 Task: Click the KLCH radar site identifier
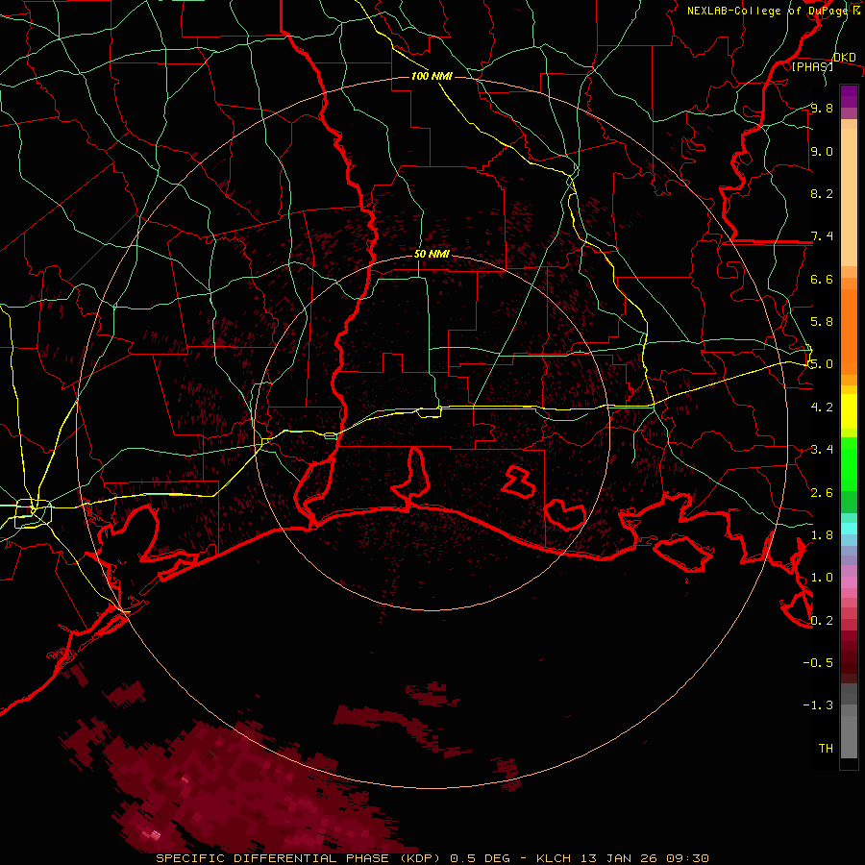(554, 858)
